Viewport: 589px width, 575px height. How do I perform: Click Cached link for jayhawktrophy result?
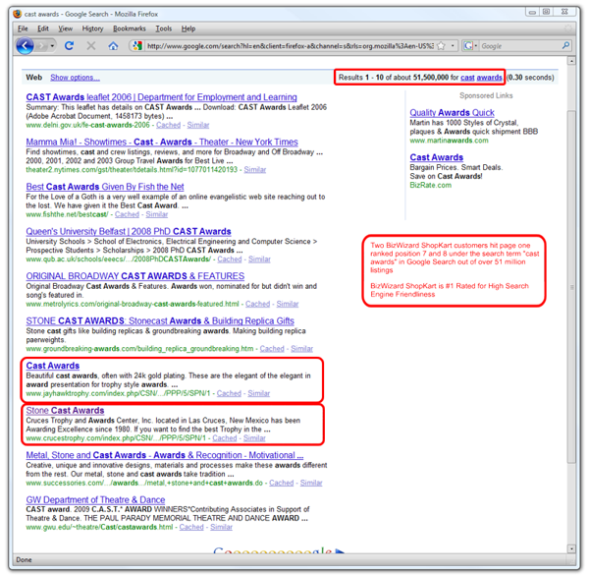tap(229, 393)
